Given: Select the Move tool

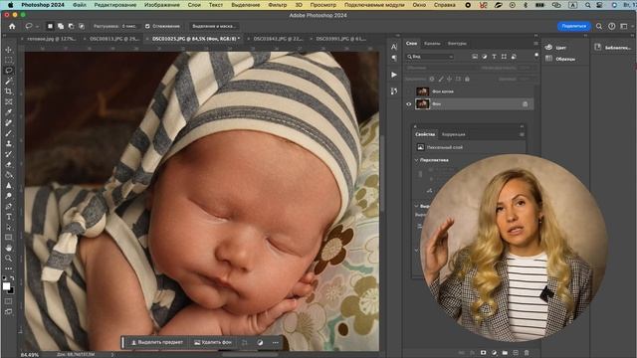Looking at the screenshot, I should click(x=9, y=50).
